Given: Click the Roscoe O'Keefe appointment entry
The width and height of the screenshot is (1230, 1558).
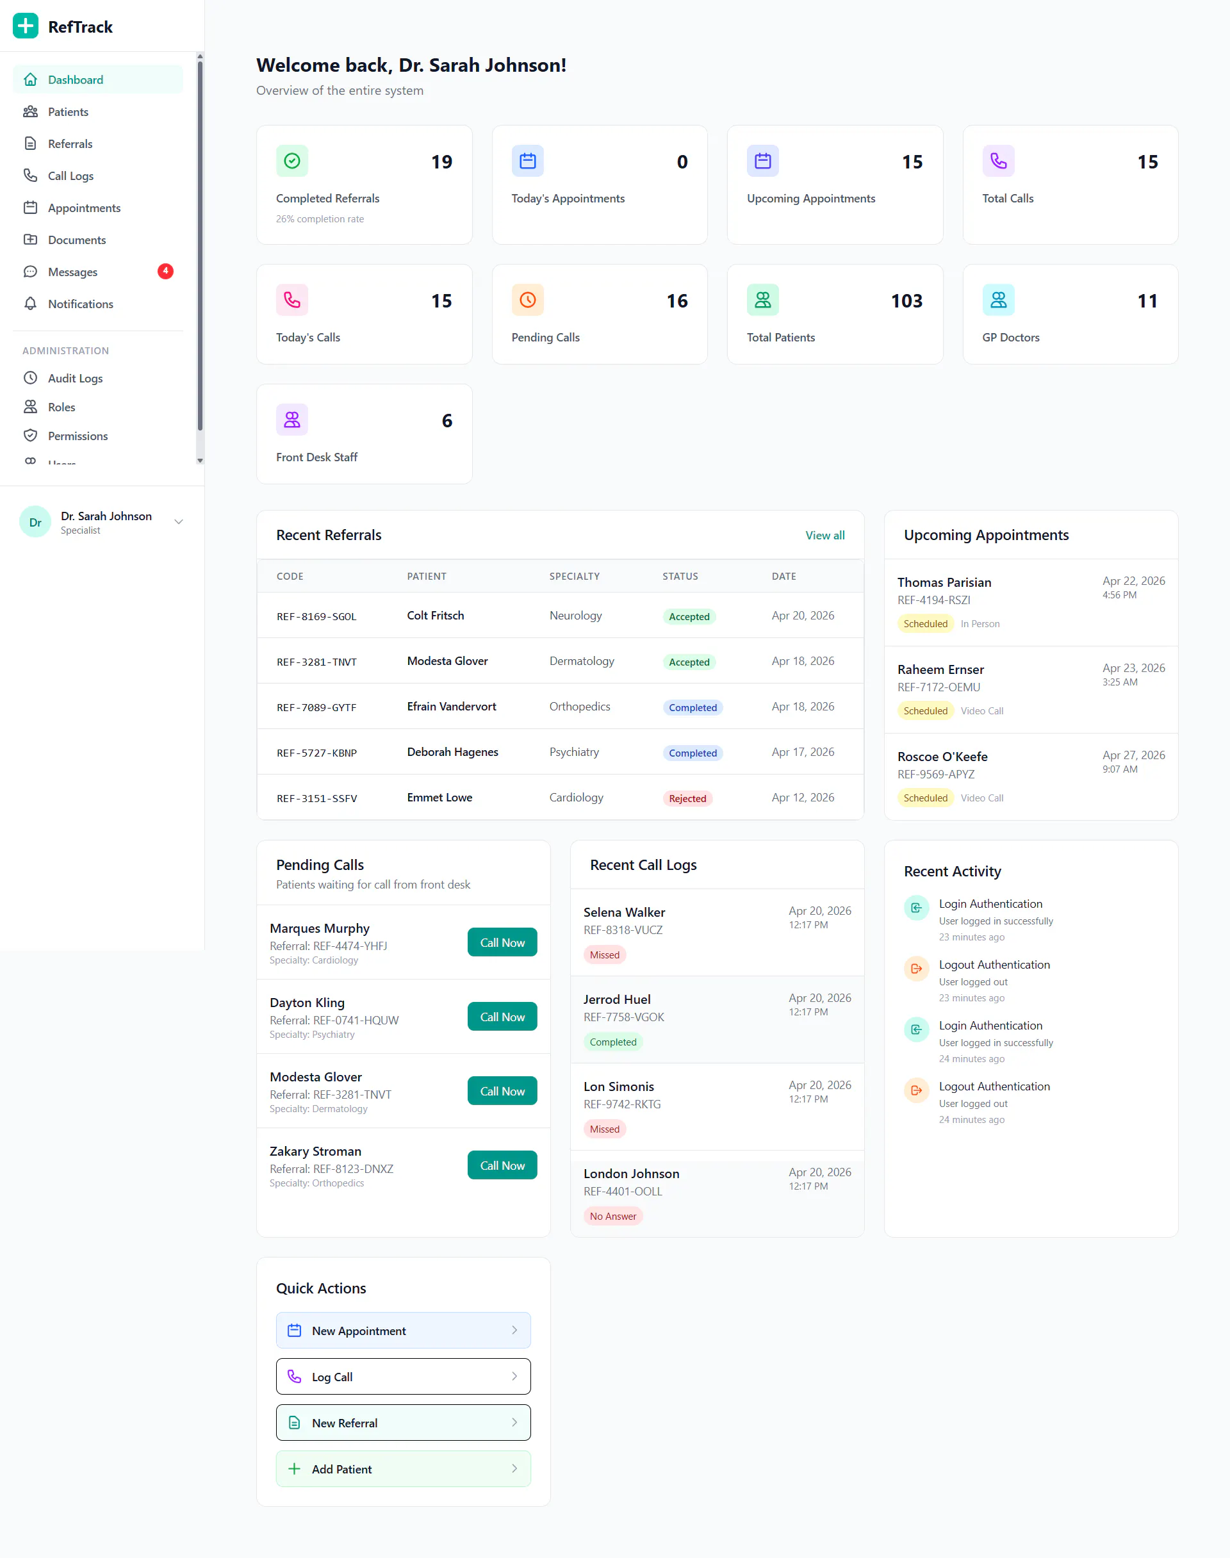Looking at the screenshot, I should click(1031, 777).
